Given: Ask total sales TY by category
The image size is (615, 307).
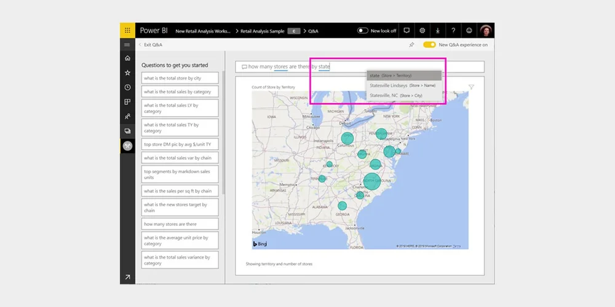Looking at the screenshot, I should [180, 128].
